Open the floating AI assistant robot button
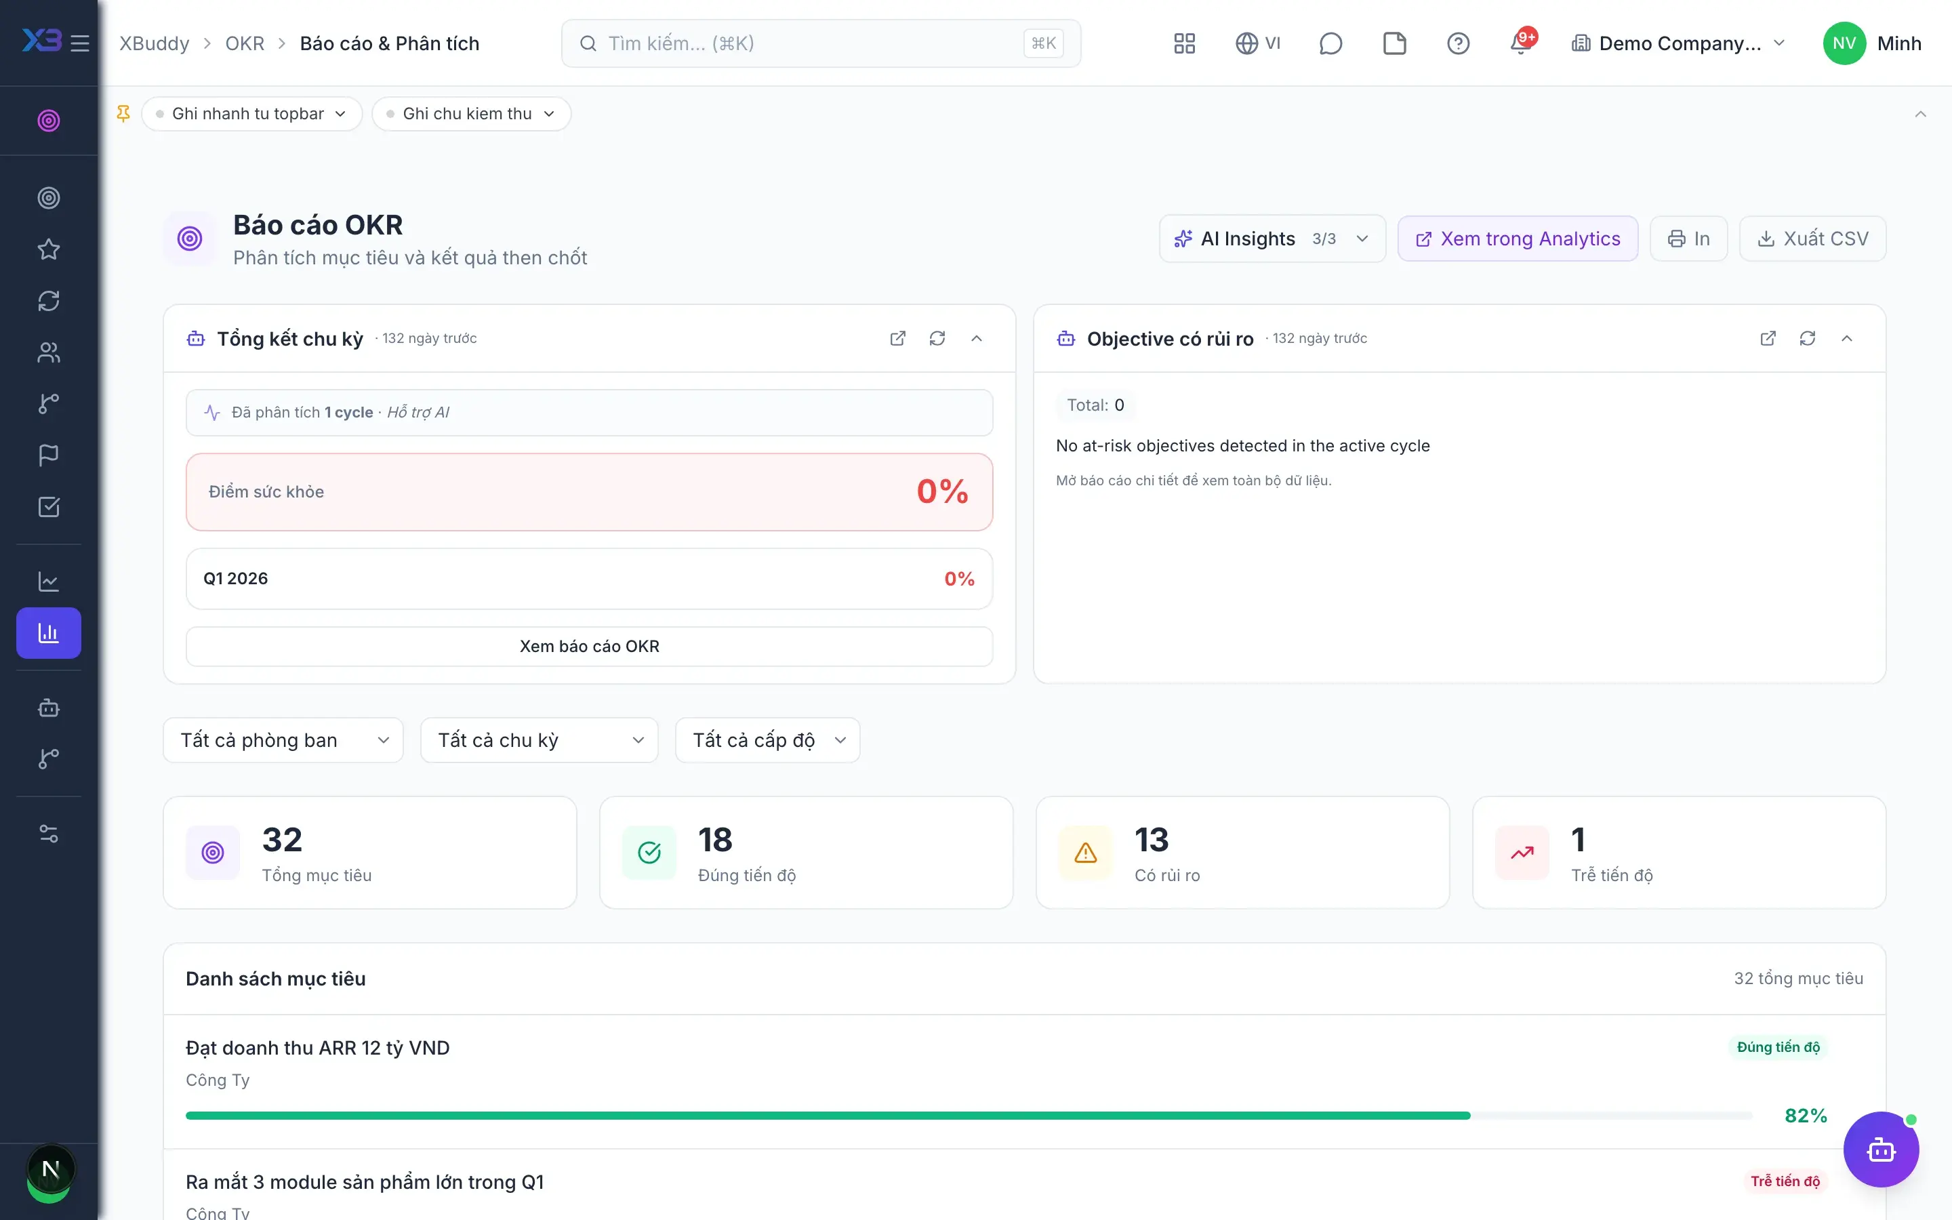This screenshot has width=1952, height=1220. click(x=1881, y=1149)
